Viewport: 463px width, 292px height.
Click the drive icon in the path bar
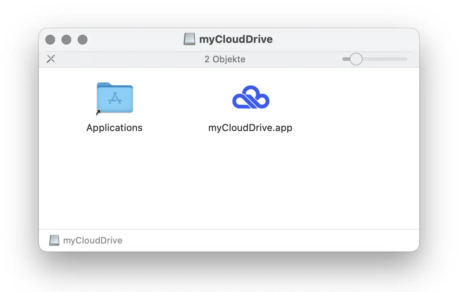[54, 240]
